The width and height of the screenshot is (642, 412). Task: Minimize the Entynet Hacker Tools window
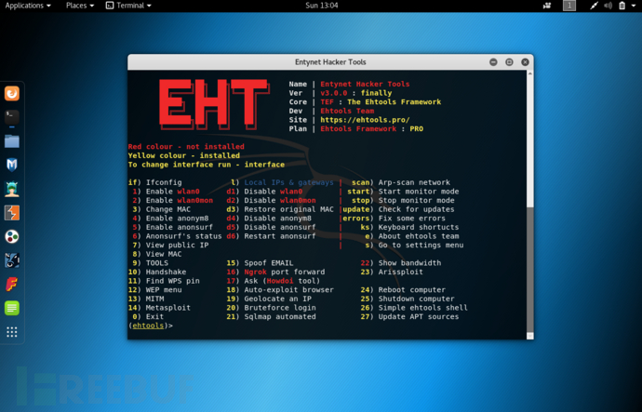tap(493, 61)
